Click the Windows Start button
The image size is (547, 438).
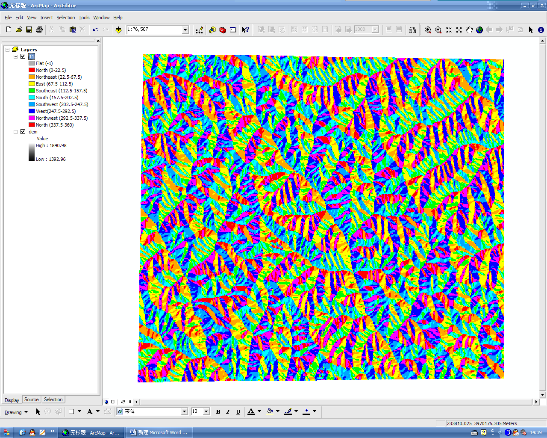(x=6, y=432)
